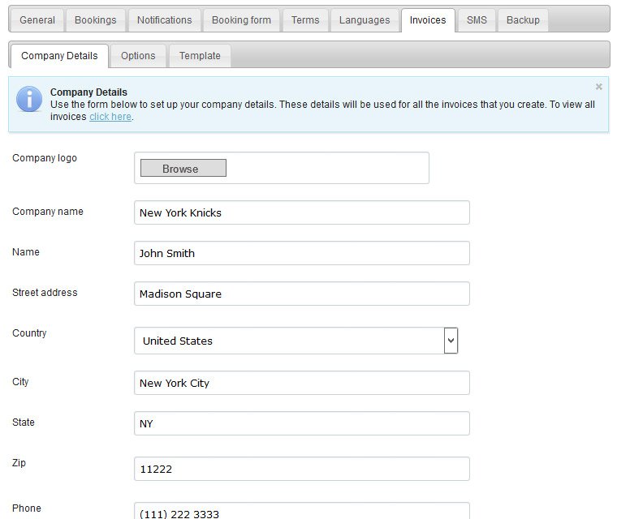617x519 pixels.
Task: Click the City input field
Action: 302,383
